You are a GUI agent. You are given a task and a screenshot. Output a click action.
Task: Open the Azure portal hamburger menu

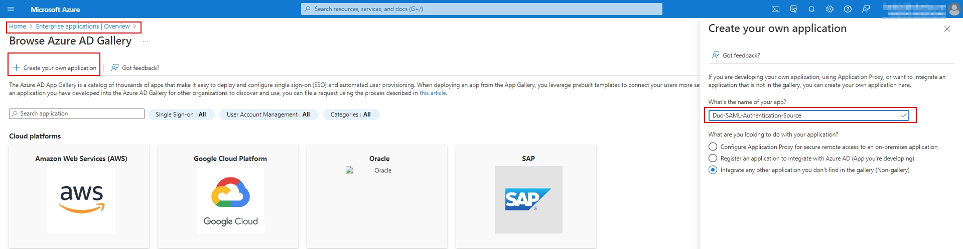pyautogui.click(x=11, y=9)
